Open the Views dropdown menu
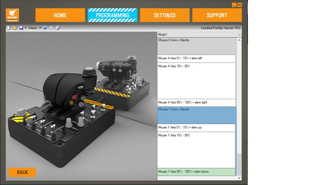Viewport: 317px width, 185px height. click(x=35, y=28)
